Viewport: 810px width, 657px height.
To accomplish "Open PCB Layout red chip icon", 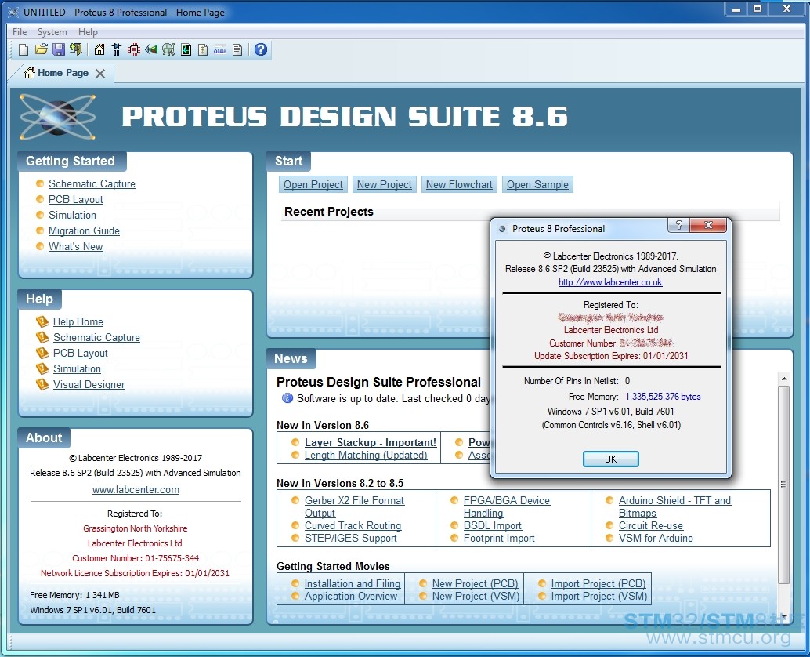I will click(x=134, y=49).
